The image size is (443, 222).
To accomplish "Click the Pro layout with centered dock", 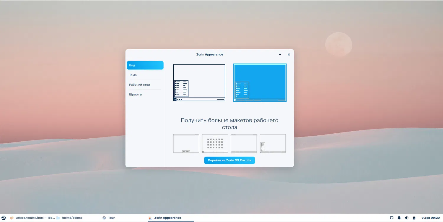I will pos(186,143).
